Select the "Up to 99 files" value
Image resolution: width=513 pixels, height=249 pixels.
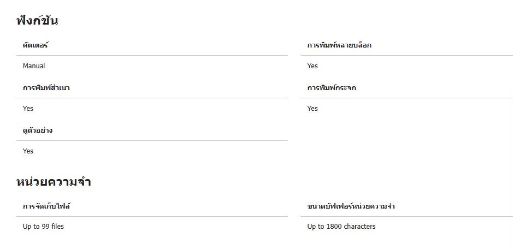tap(43, 227)
